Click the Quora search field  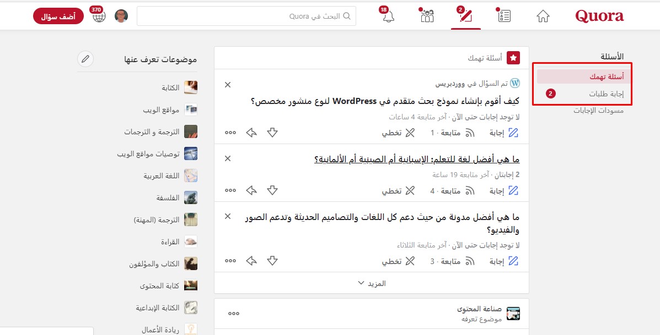click(x=246, y=16)
